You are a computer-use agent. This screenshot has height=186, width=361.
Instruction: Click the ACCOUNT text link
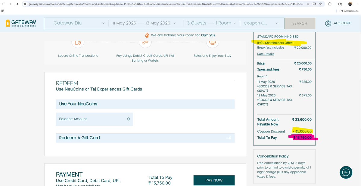(342, 23)
